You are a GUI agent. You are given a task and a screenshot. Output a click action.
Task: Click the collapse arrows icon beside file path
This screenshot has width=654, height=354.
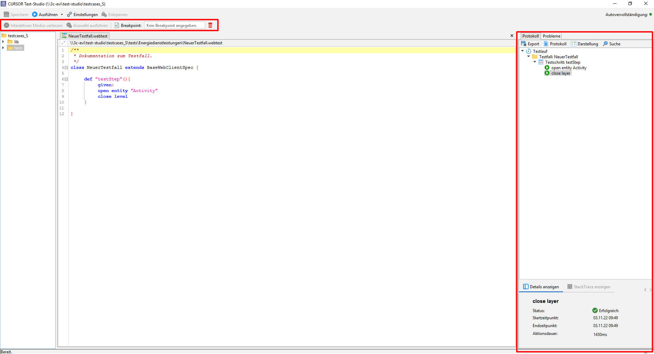point(63,43)
